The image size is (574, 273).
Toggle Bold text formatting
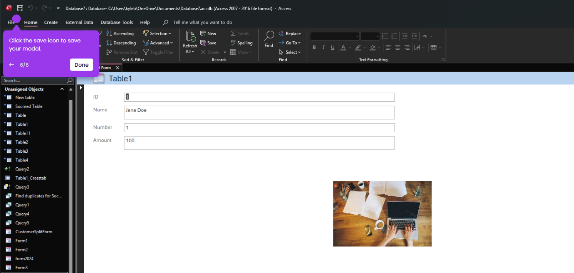tap(314, 47)
